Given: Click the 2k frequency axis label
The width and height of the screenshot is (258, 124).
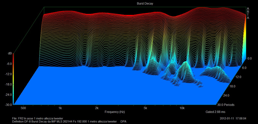Looking at the screenshot, I should (97, 108).
